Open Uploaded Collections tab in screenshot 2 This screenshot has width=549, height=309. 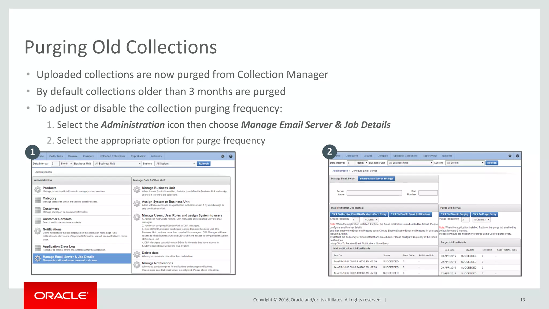[x=405, y=156]
